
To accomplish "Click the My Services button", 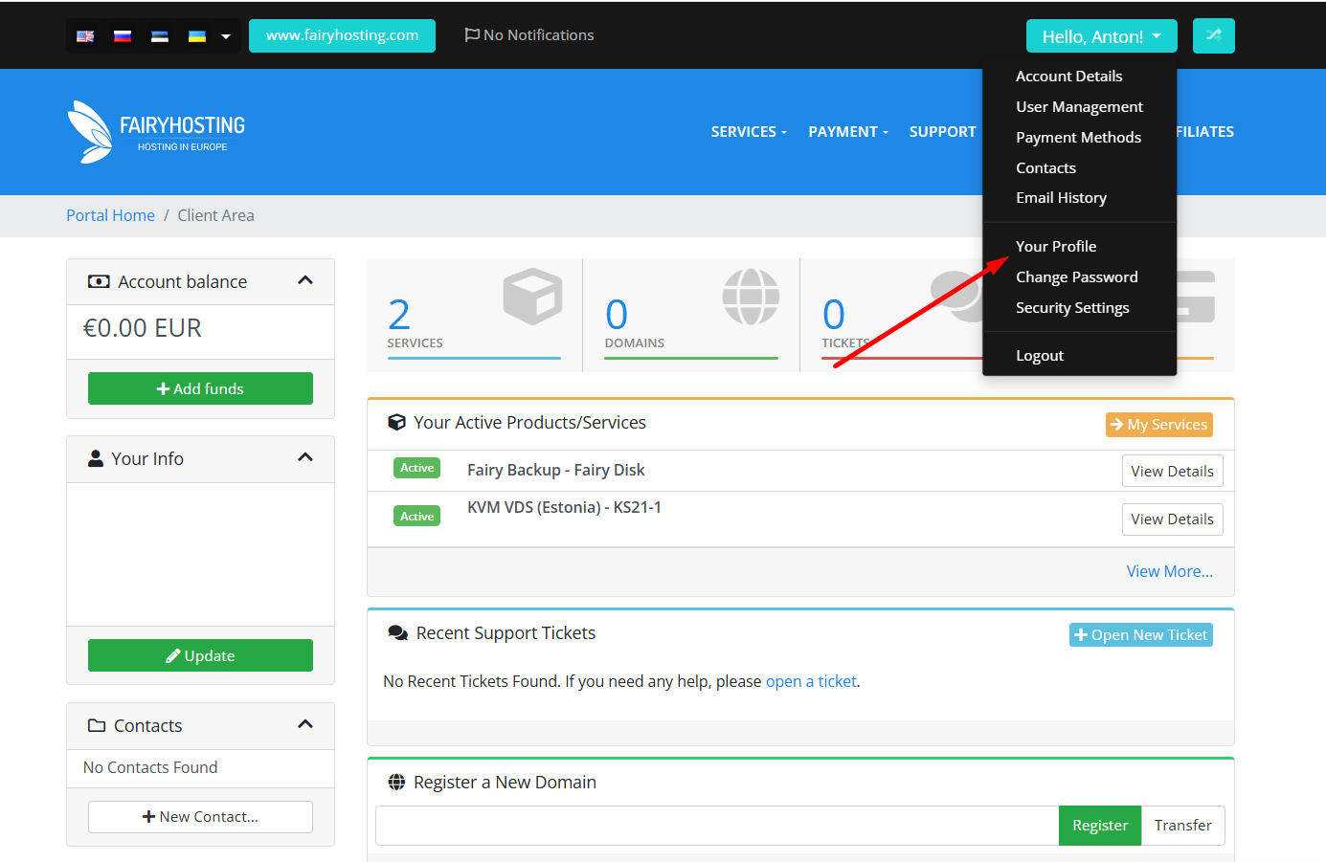I will tap(1159, 425).
